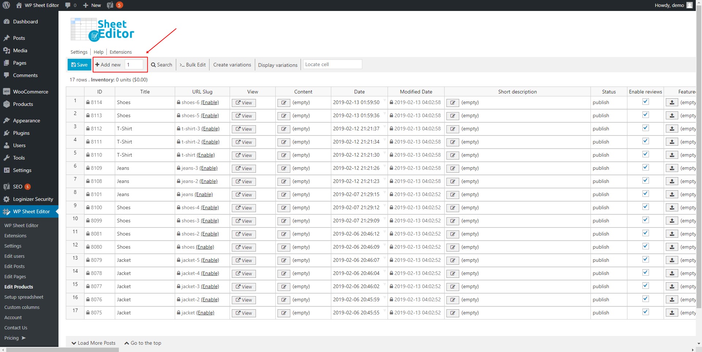
Task: Select Edit Posts in sidebar submenu
Action: [15, 266]
